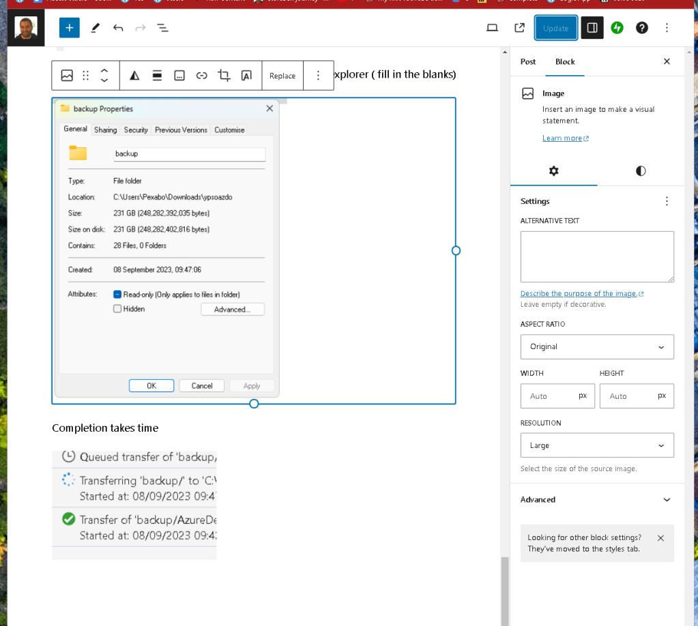
Task: Click the Alternative Text field
Action: point(597,256)
